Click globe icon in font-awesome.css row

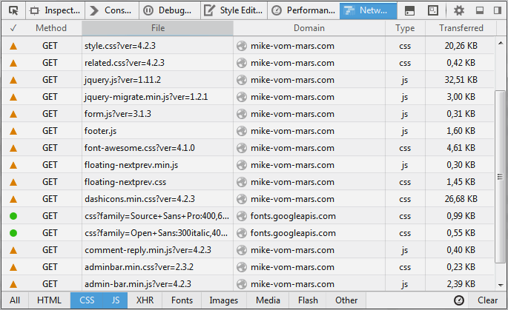click(x=242, y=148)
